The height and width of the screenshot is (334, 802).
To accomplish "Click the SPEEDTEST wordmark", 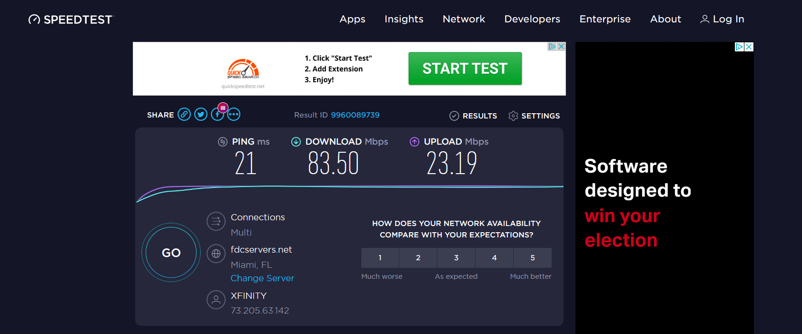I will [78, 20].
